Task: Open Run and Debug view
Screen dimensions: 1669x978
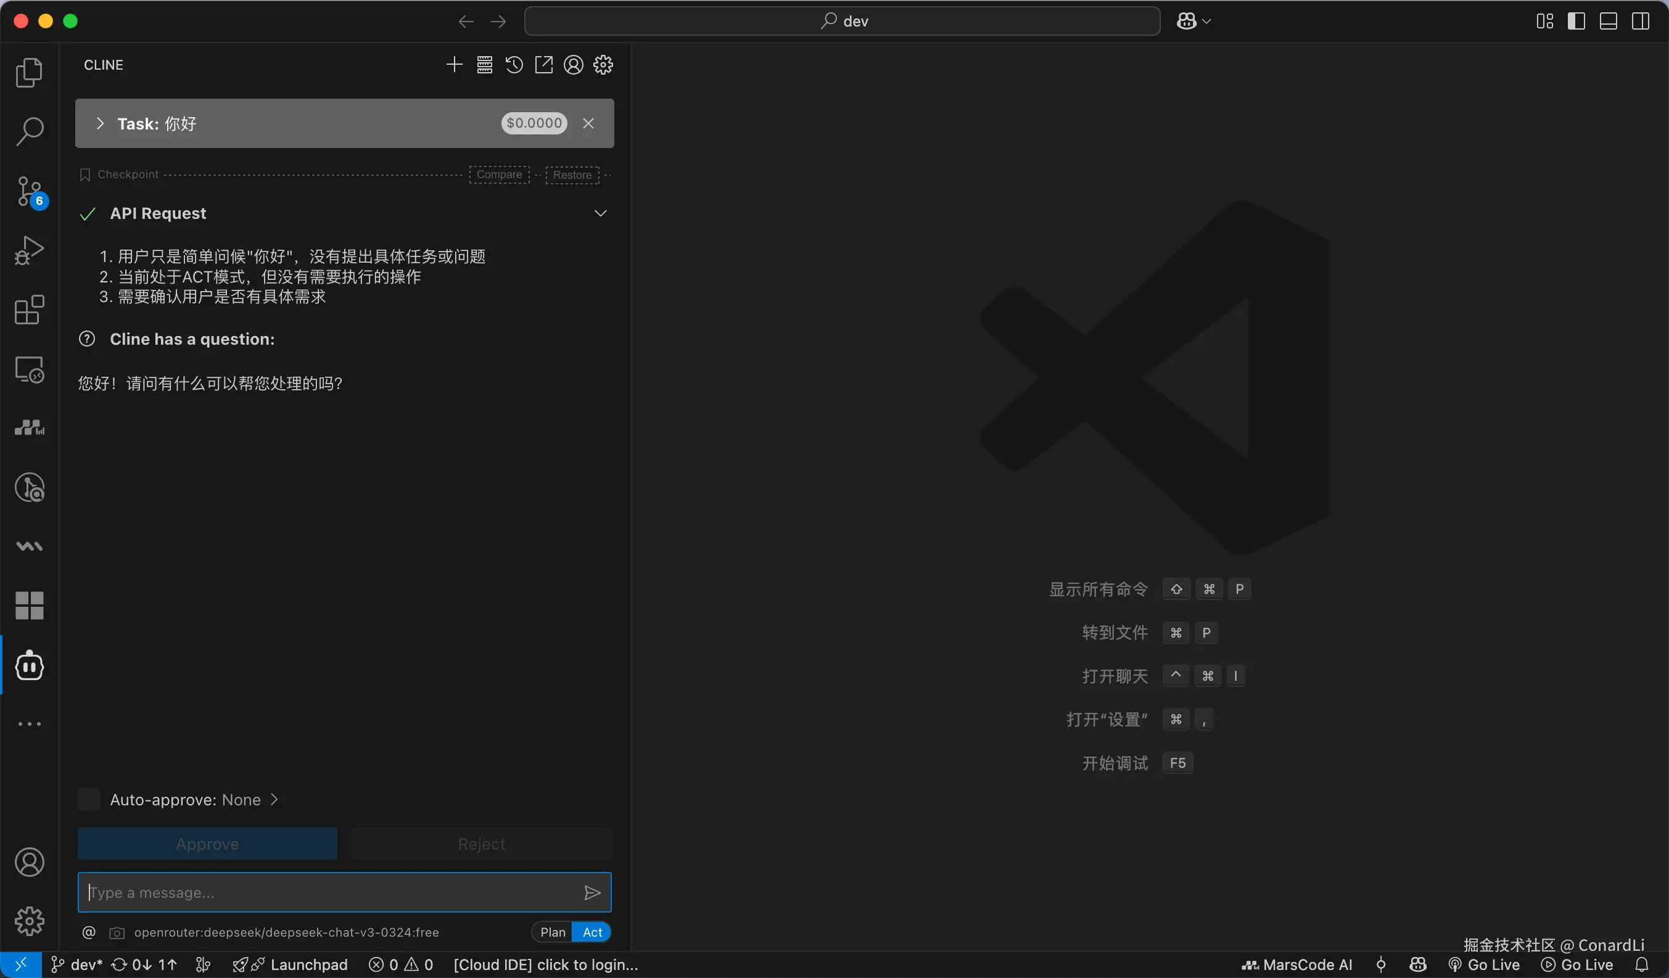Action: tap(30, 251)
